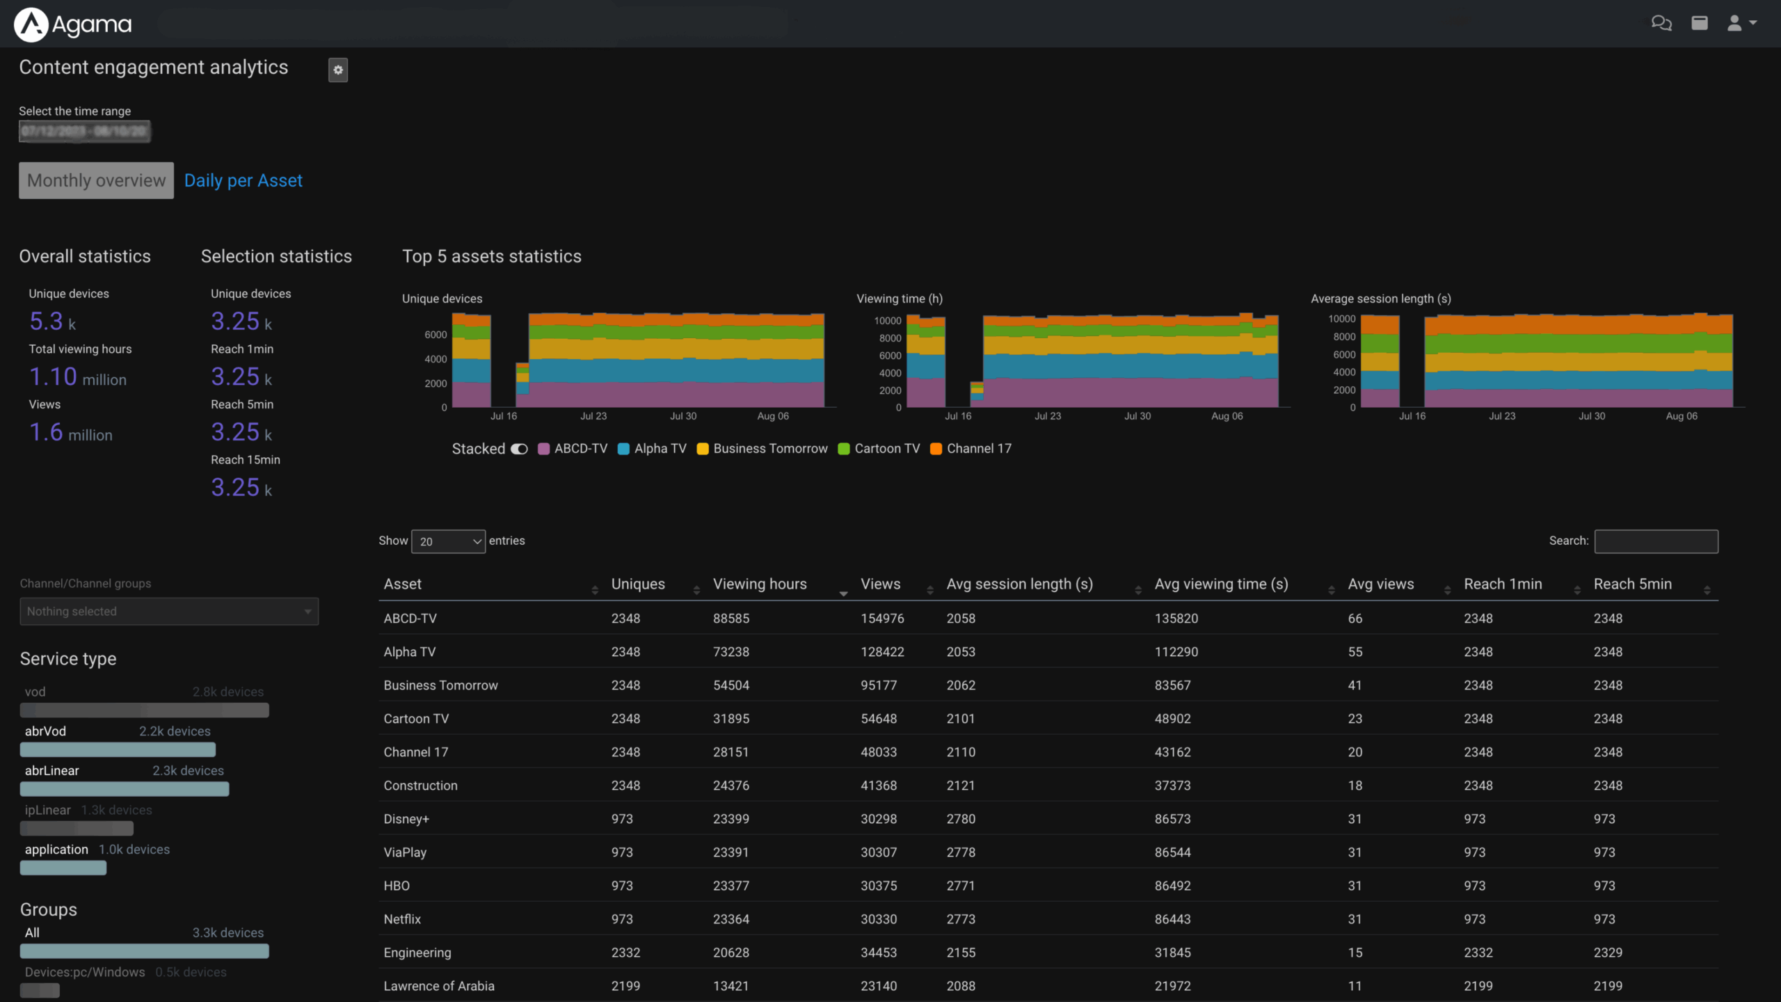Toggle the Stacked chart switch

coord(519,449)
